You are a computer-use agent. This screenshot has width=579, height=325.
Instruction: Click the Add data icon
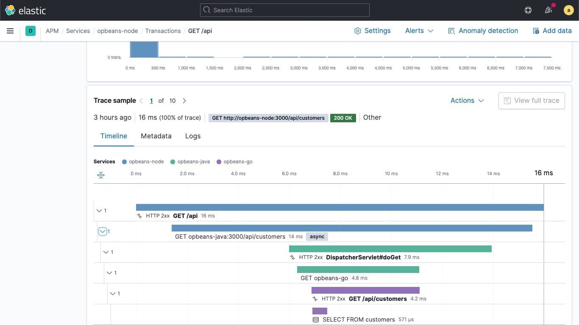[536, 30]
